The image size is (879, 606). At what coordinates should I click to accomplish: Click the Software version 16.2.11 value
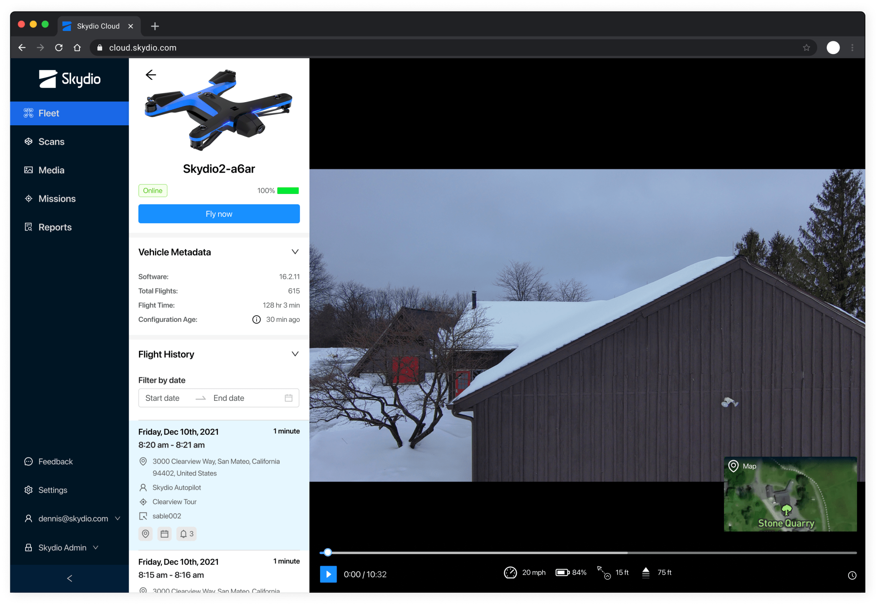[x=289, y=277]
